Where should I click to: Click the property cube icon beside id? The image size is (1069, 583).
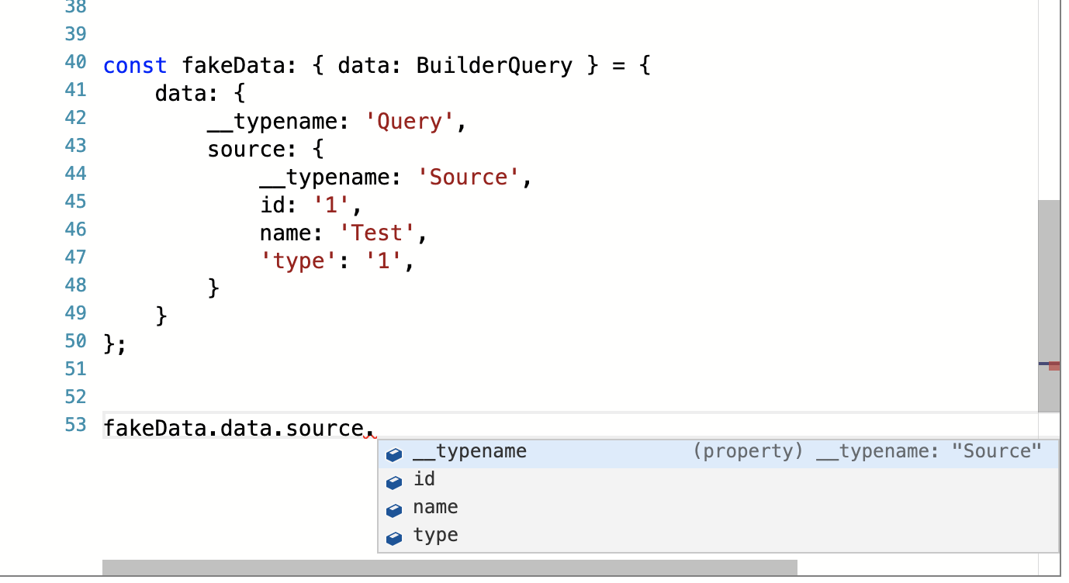click(x=394, y=481)
